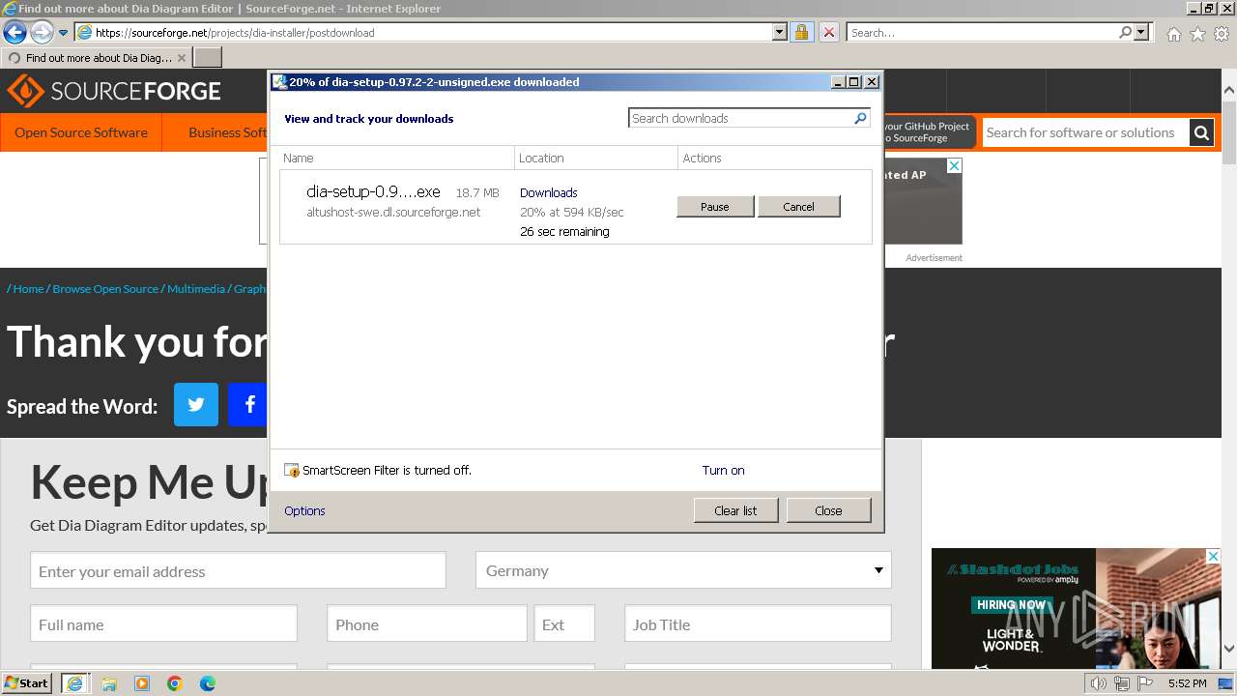Open the Favorites star icon
The image size is (1237, 696).
click(x=1197, y=34)
